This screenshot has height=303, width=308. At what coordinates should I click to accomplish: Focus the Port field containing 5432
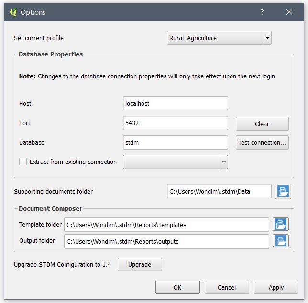pyautogui.click(x=175, y=123)
